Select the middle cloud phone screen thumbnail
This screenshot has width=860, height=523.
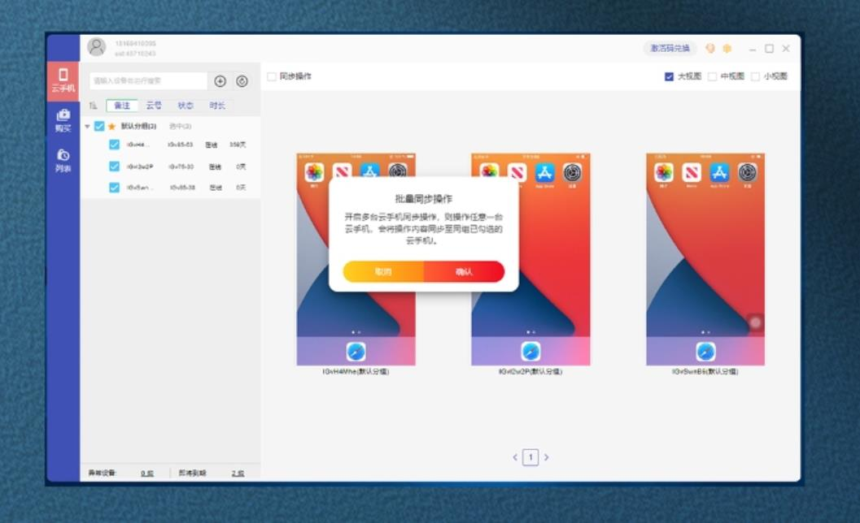click(530, 259)
